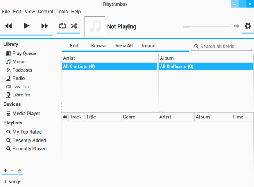
Task: Focus the Search all fields box
Action: pos(221,47)
